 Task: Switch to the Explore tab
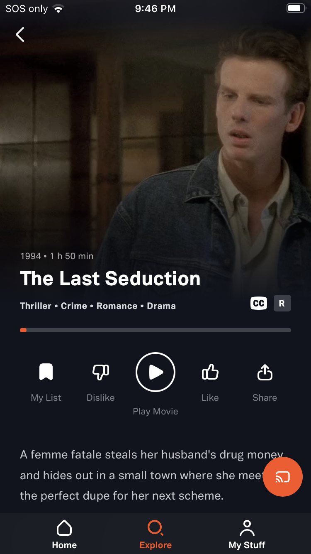tap(155, 534)
